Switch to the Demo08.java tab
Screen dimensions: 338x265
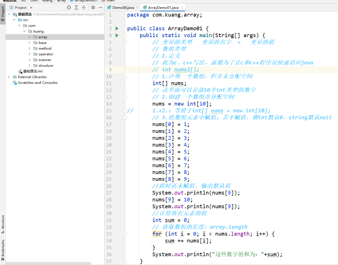tap(123, 7)
